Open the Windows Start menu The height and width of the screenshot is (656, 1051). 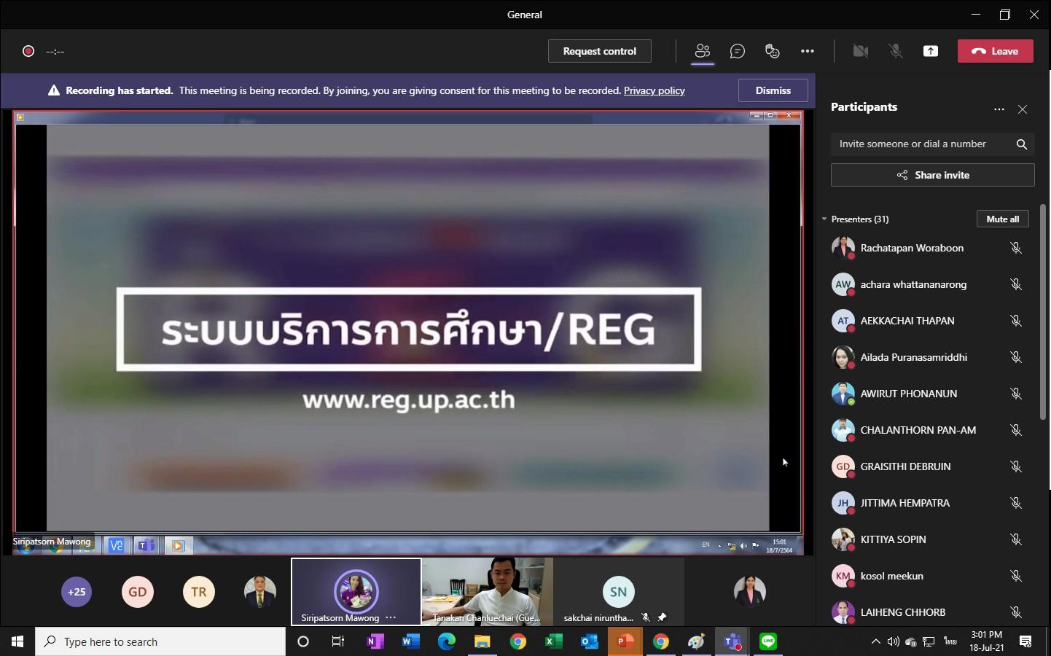click(17, 641)
